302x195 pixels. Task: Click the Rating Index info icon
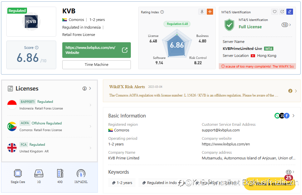point(162,12)
